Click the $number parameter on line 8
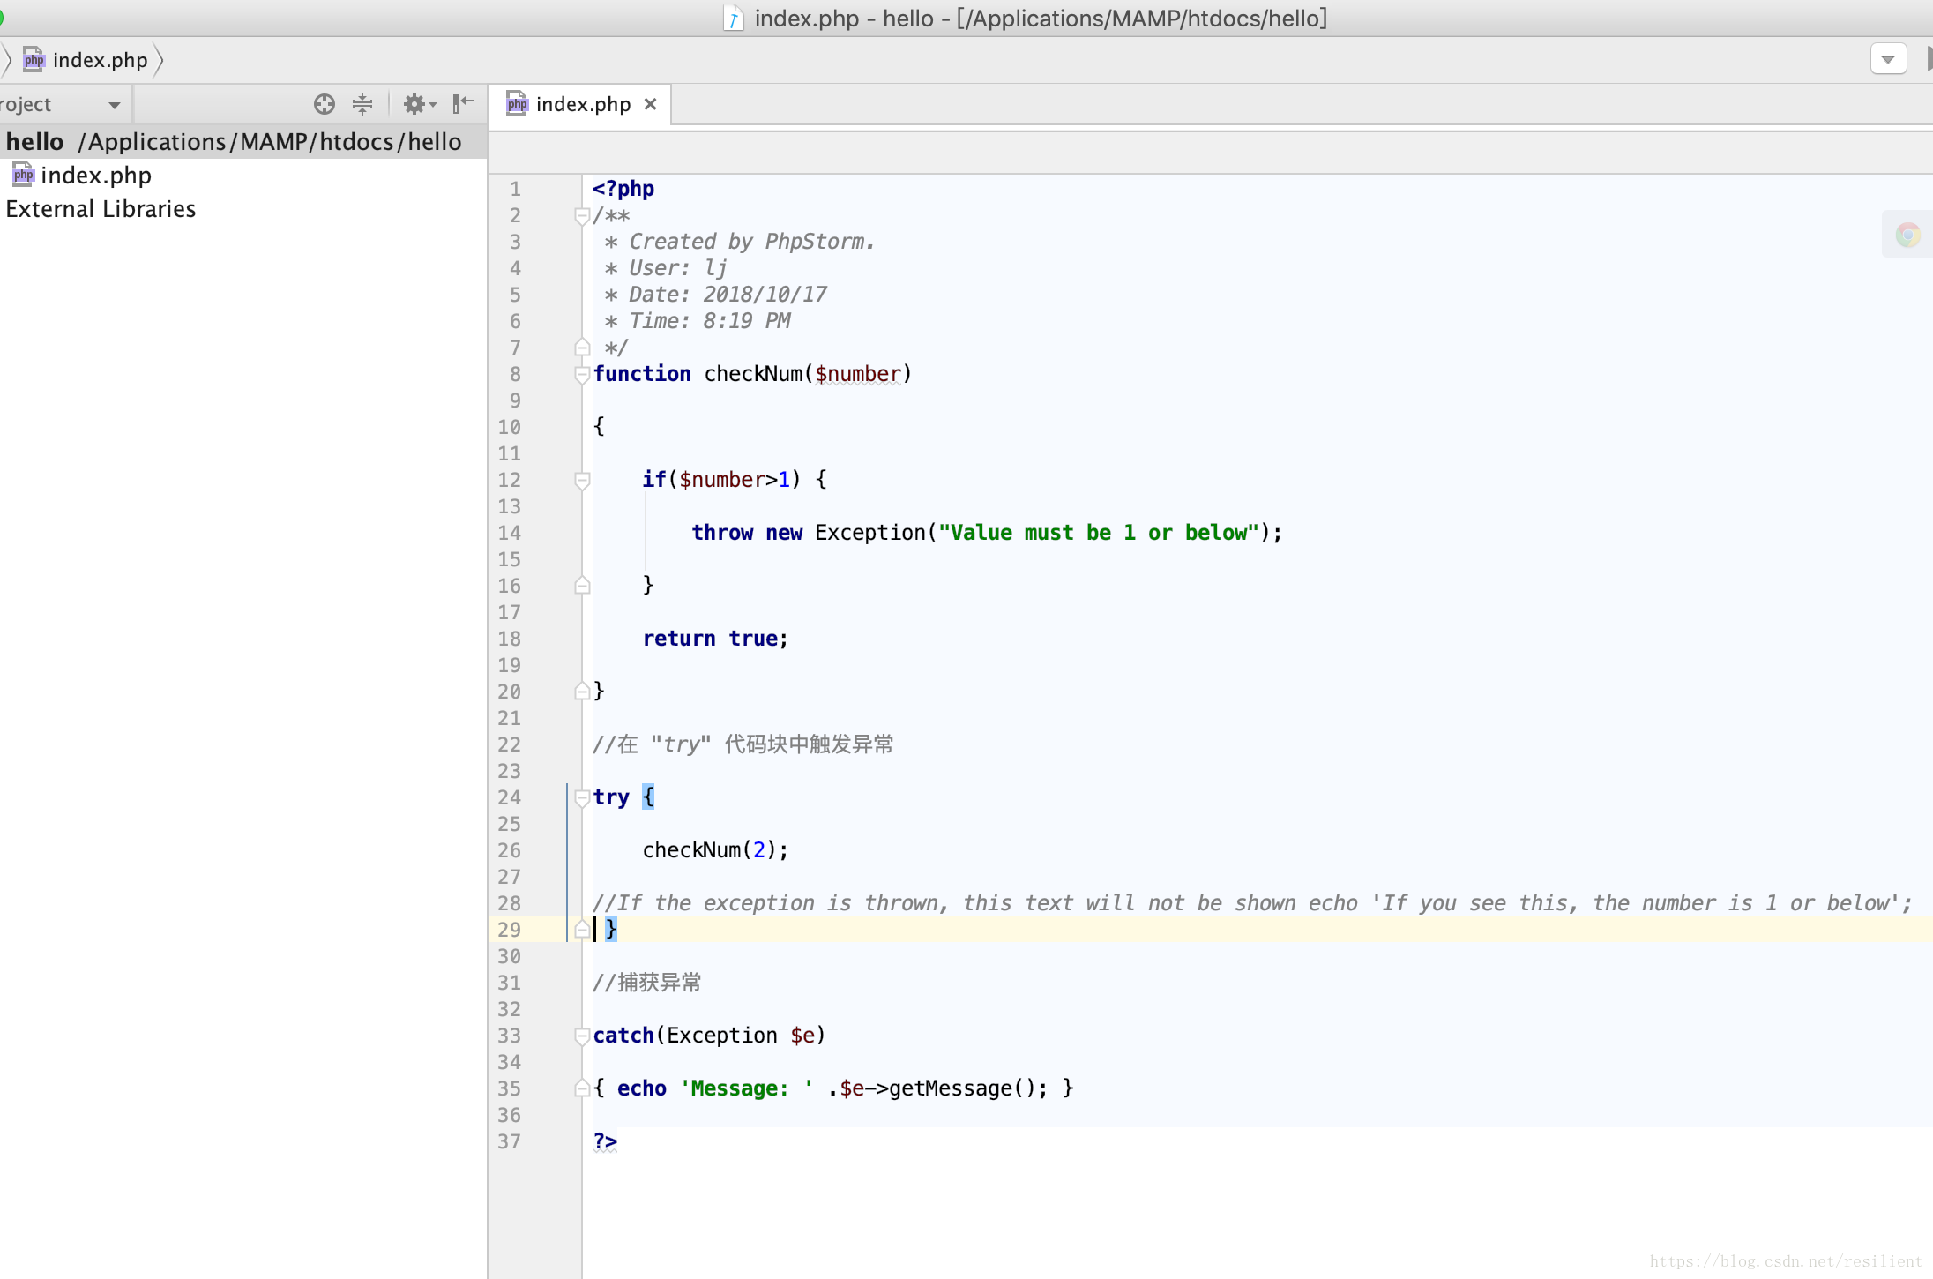Viewport: 1933px width, 1279px height. coord(859,374)
